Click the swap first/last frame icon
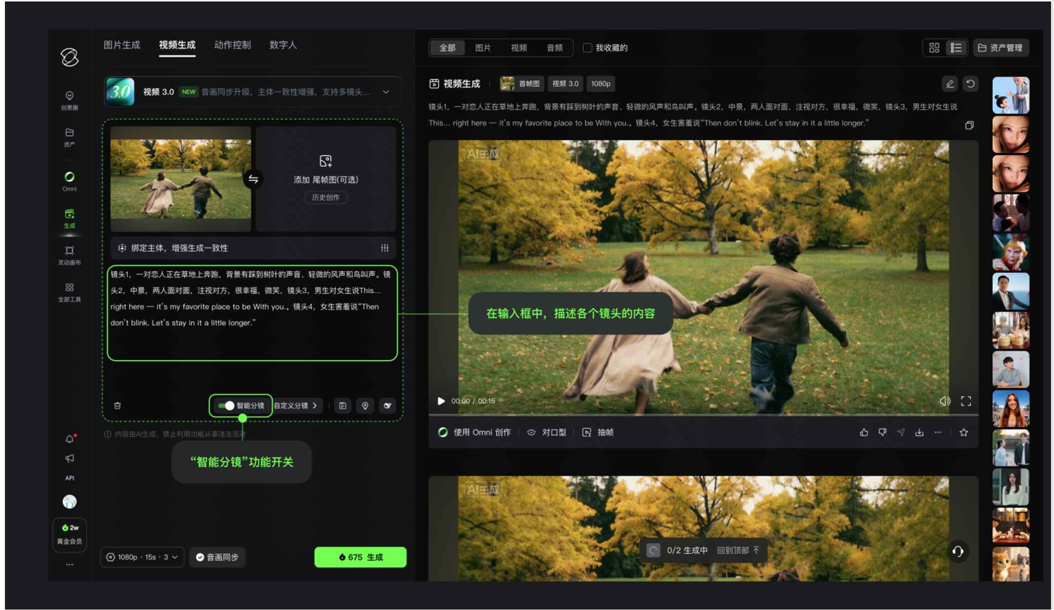The width and height of the screenshot is (1054, 610). coord(253,179)
